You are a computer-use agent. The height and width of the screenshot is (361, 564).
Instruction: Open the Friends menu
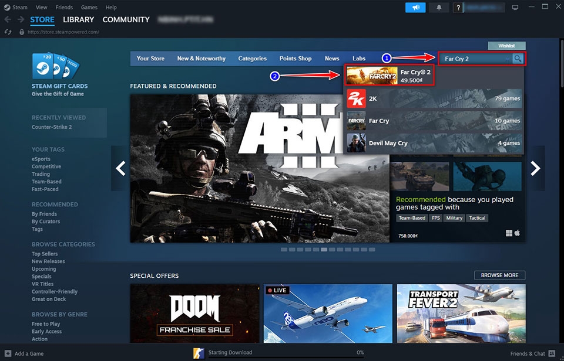pos(64,7)
